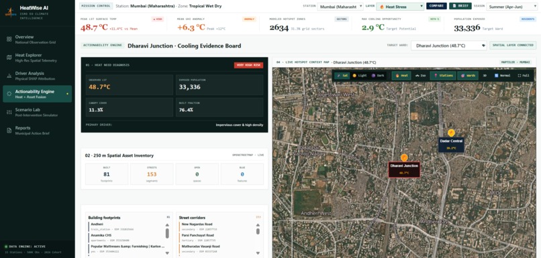
Task: Open the Season dropdown
Action: [511, 6]
